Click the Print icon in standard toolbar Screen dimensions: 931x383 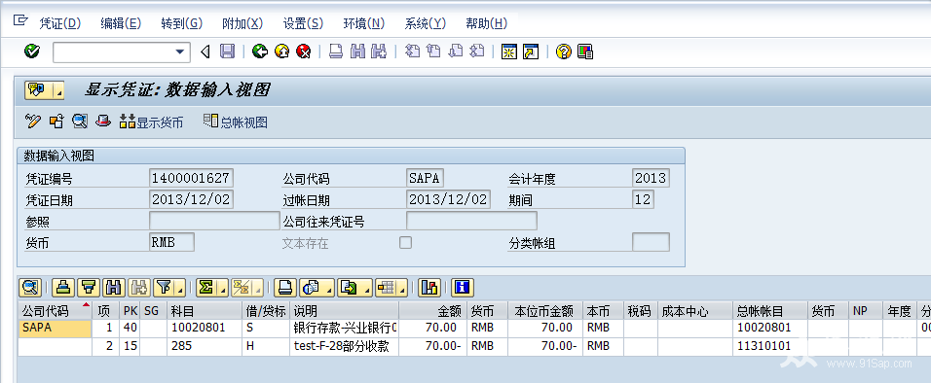tap(336, 52)
